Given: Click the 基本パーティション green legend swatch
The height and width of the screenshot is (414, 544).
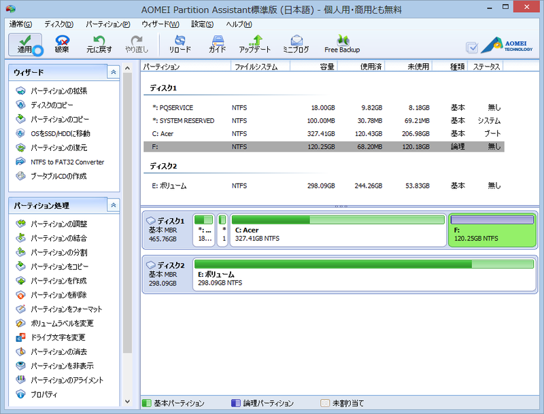Looking at the screenshot, I should (147, 403).
